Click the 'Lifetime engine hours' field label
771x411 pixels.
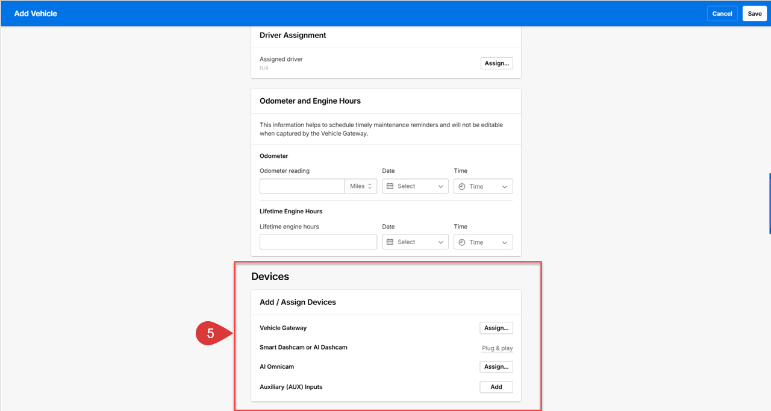tap(289, 227)
